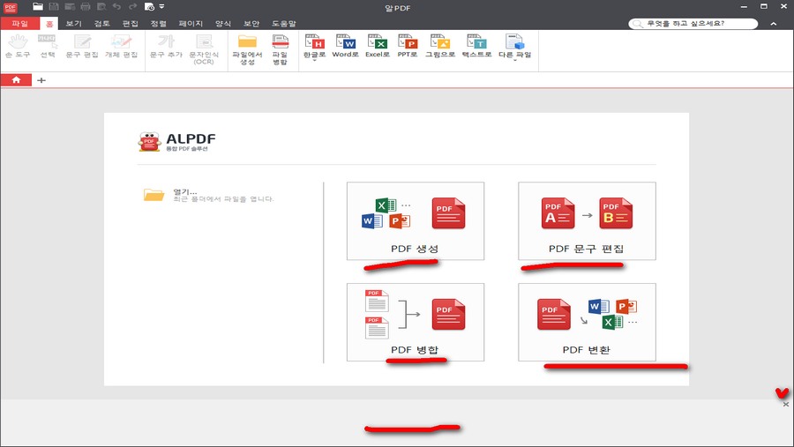Click the 문구 추가 add text tool
This screenshot has width=794, height=447.
click(x=166, y=47)
